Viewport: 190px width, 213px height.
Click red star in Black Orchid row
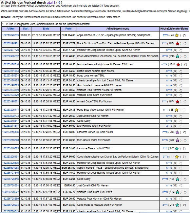coord(177,43)
